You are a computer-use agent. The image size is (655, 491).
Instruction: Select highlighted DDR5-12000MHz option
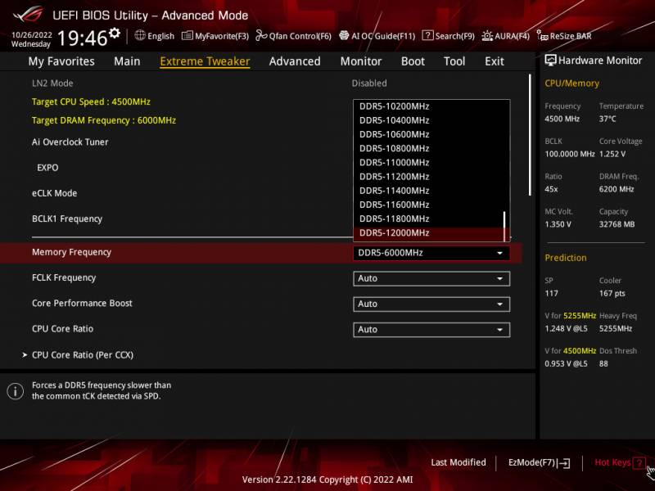(428, 233)
